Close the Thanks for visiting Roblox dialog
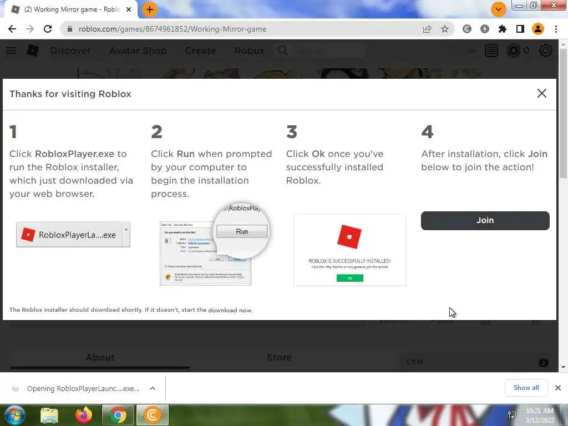568x426 pixels. click(x=541, y=93)
